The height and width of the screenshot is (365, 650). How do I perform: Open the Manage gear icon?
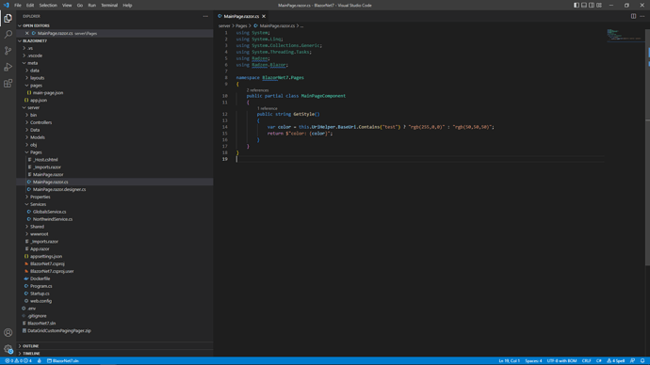8,349
